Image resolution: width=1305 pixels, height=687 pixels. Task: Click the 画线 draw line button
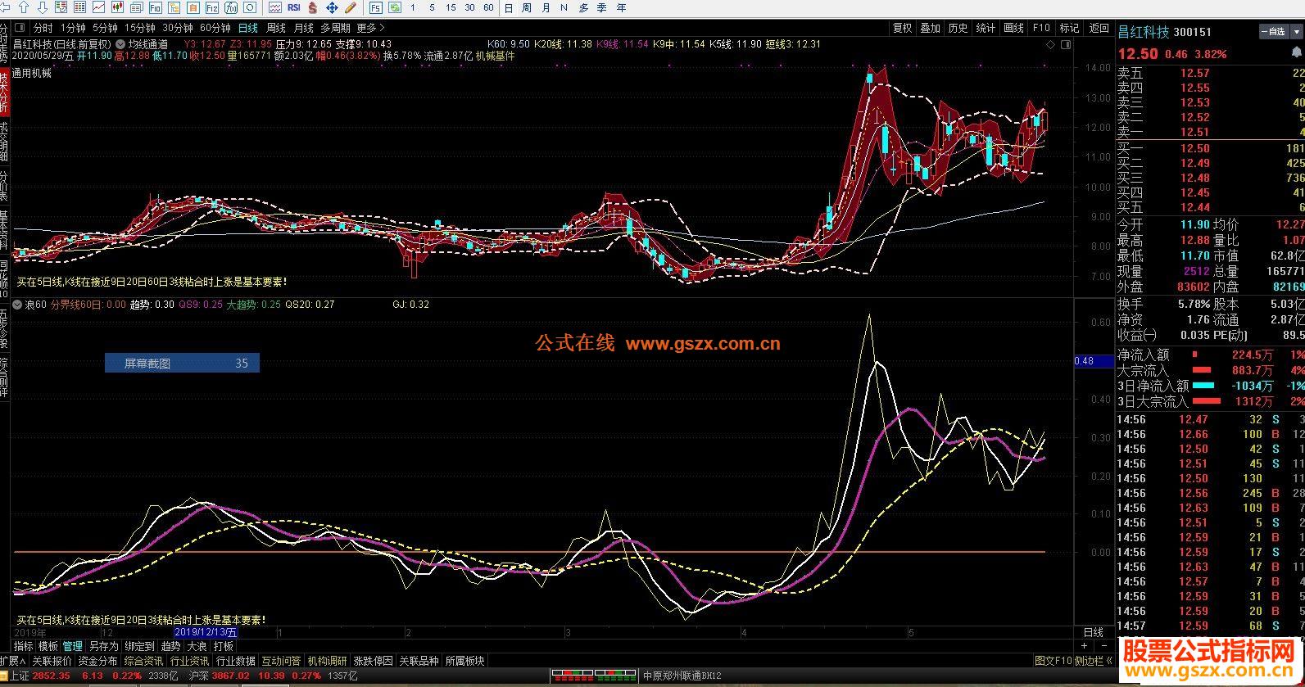click(1013, 28)
